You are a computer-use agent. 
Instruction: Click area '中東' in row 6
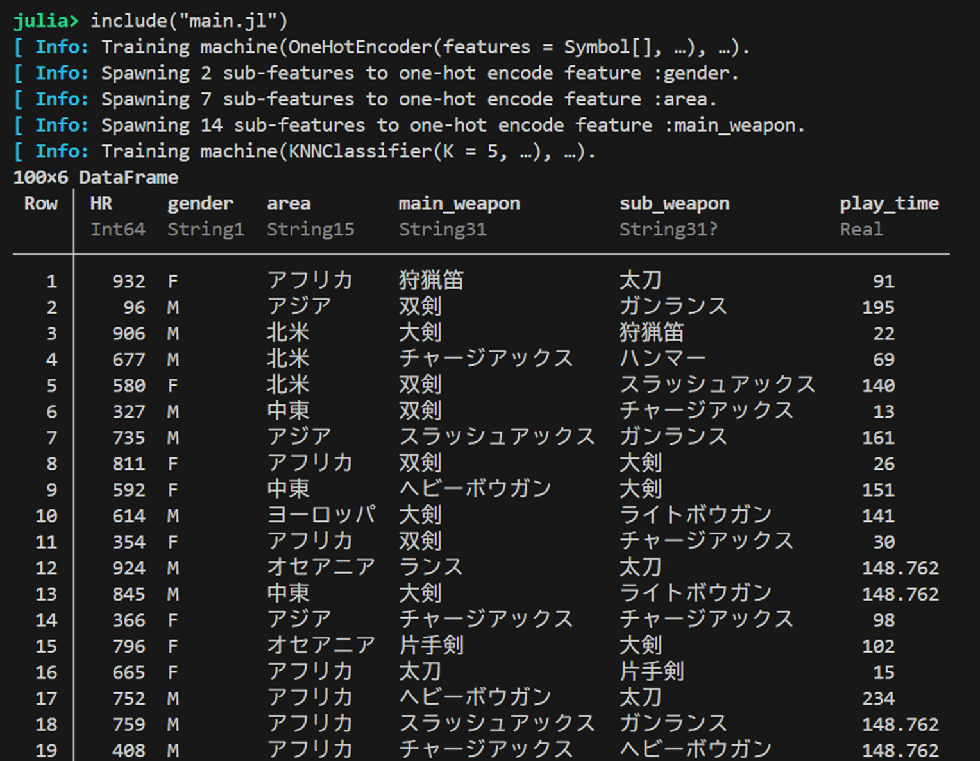click(x=289, y=411)
